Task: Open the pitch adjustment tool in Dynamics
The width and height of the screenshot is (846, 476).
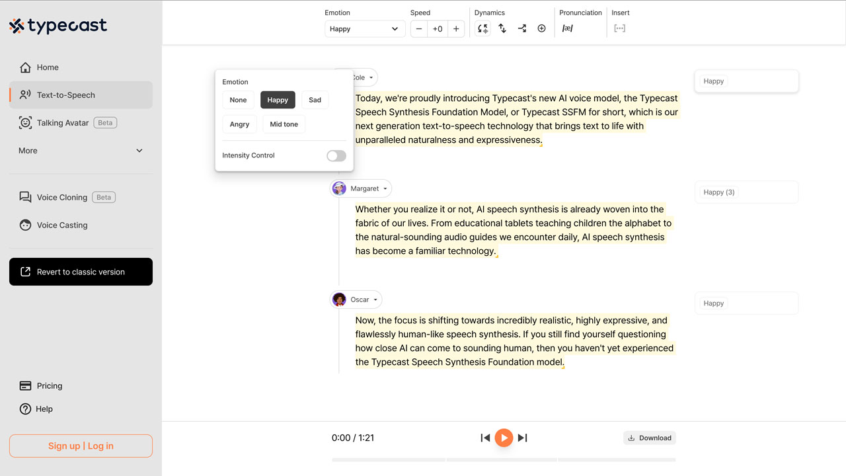Action: click(502, 28)
